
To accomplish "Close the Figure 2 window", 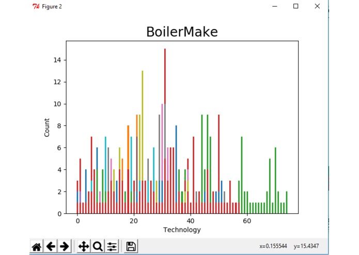I will coord(317,6).
